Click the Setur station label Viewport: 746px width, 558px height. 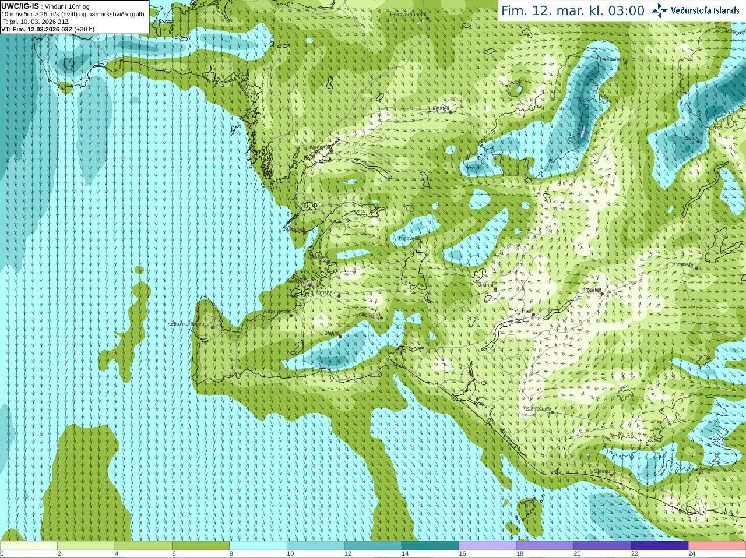[691, 139]
